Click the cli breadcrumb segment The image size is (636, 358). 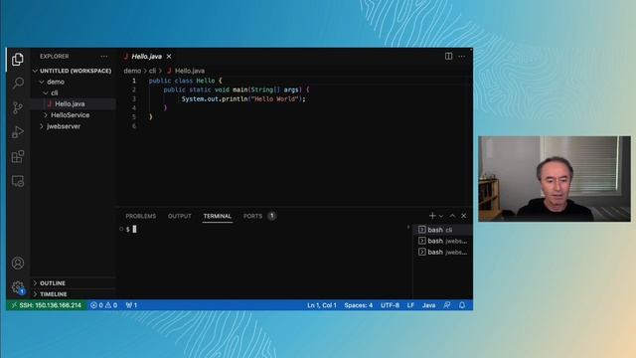click(x=152, y=71)
